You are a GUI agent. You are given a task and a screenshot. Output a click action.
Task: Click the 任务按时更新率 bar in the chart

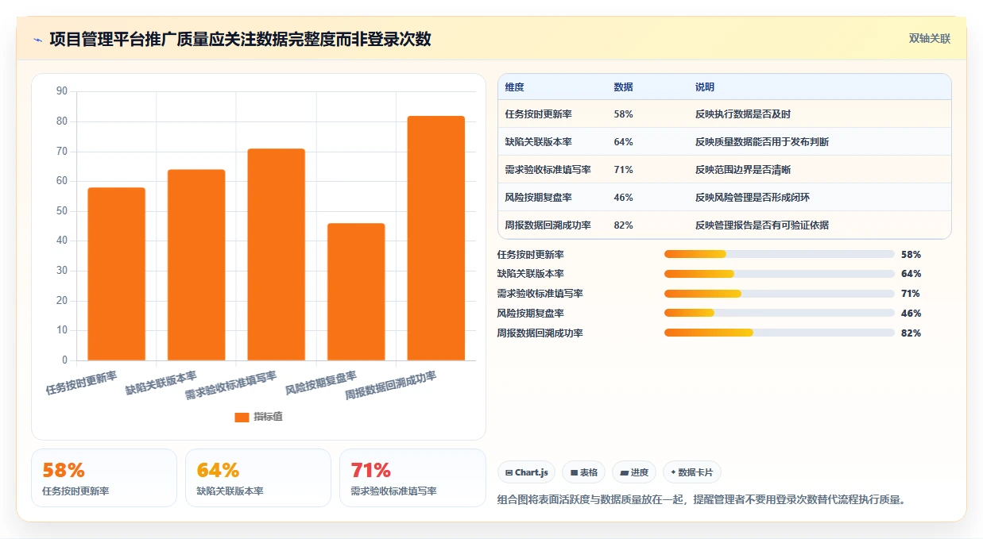coord(117,274)
